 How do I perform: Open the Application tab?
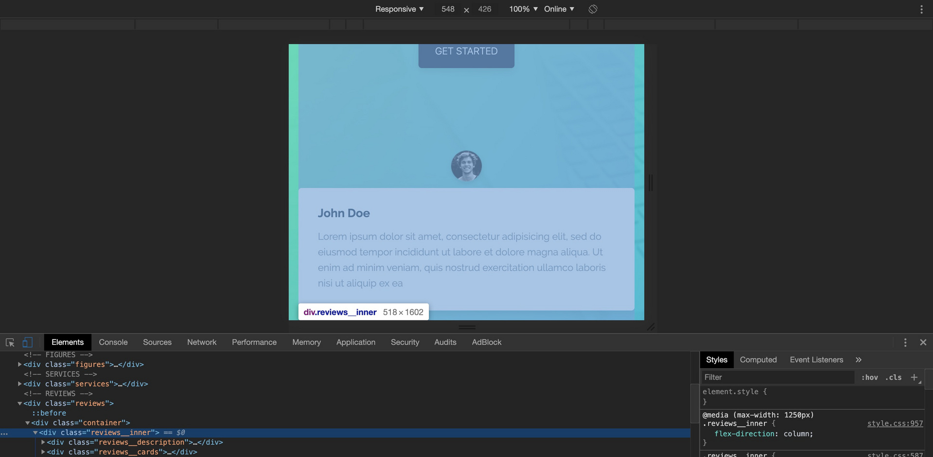click(x=356, y=342)
